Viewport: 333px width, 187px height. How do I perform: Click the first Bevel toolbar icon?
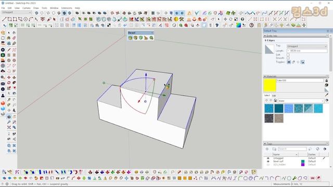(130, 38)
